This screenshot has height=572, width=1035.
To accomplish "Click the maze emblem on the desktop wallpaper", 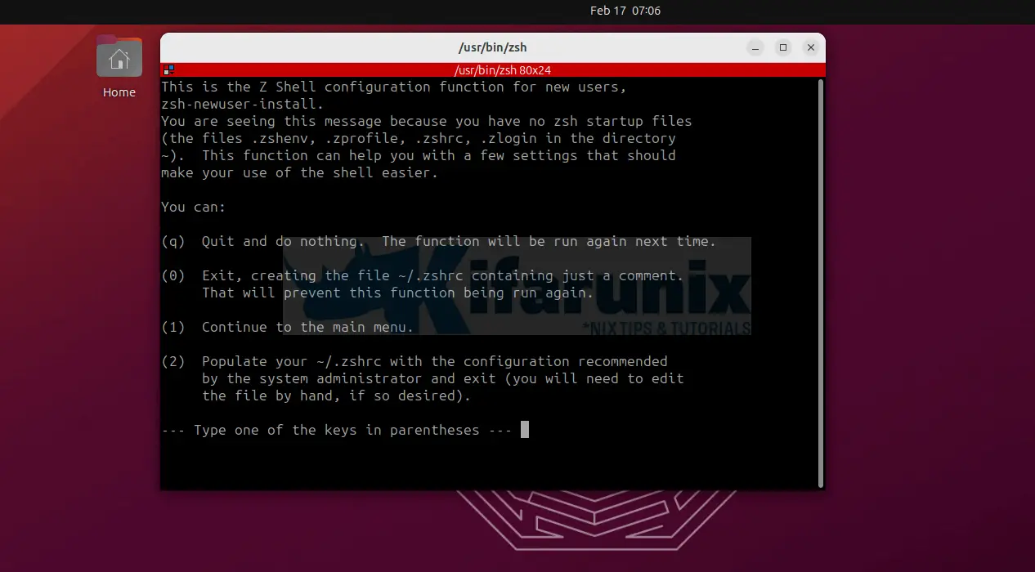I will pyautogui.click(x=595, y=531).
